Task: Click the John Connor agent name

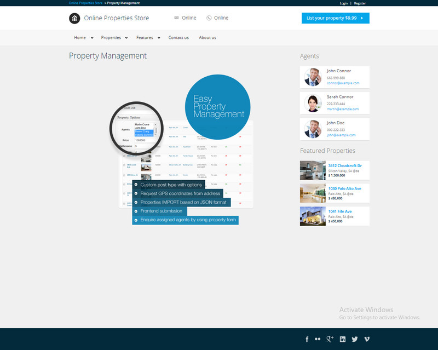Action: click(339, 71)
